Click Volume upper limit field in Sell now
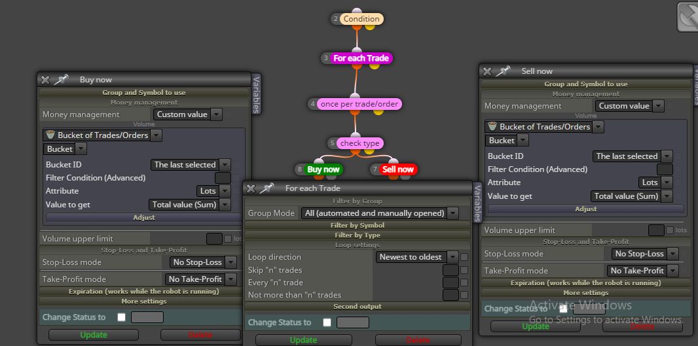Screen dimensions: 698x346 tap(656, 230)
